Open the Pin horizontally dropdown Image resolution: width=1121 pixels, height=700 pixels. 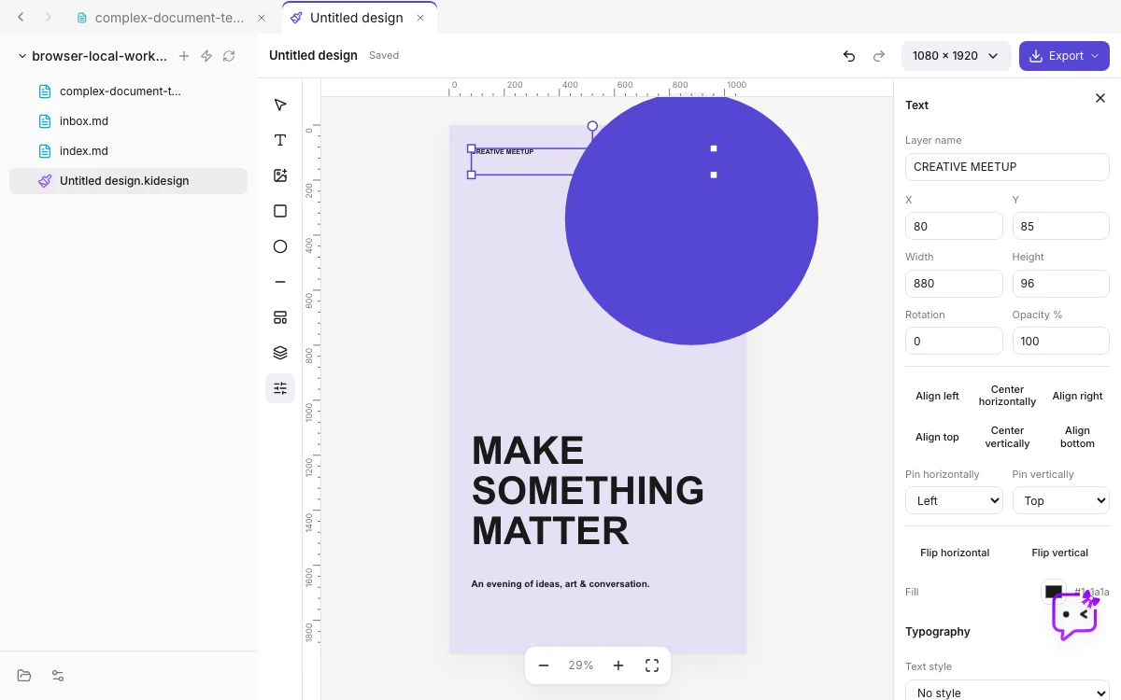click(954, 500)
